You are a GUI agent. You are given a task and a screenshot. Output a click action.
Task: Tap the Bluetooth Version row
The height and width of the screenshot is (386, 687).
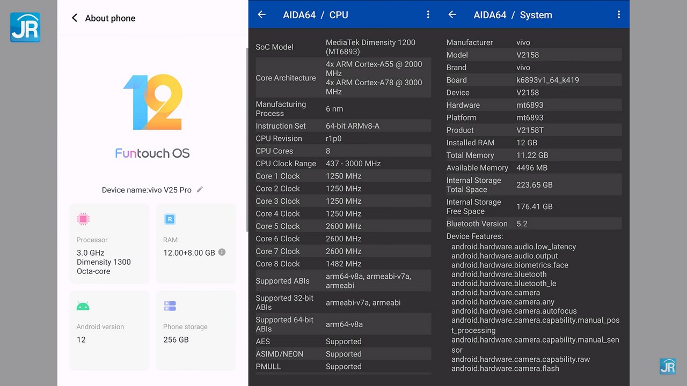533,224
